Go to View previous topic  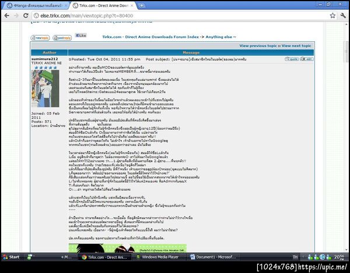[258, 45]
